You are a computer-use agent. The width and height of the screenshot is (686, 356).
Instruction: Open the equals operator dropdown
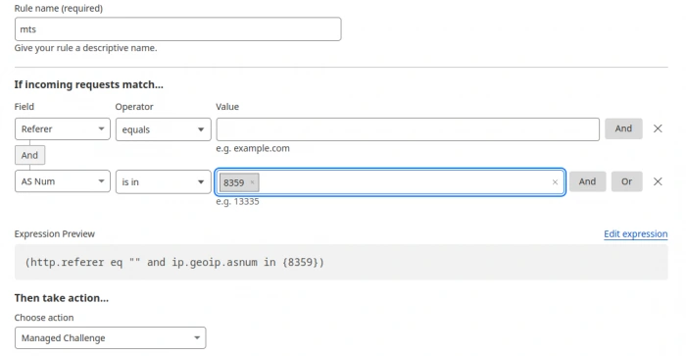pos(164,129)
